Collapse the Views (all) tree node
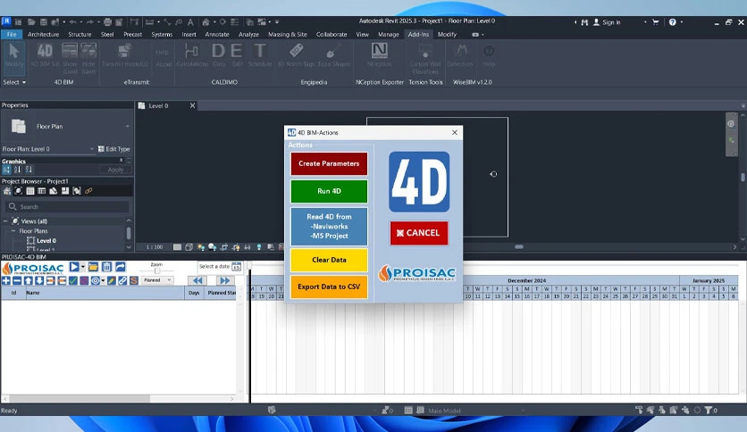747x432 pixels. click(5, 221)
